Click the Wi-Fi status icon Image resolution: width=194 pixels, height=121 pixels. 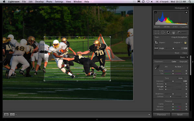click(x=148, y=2)
